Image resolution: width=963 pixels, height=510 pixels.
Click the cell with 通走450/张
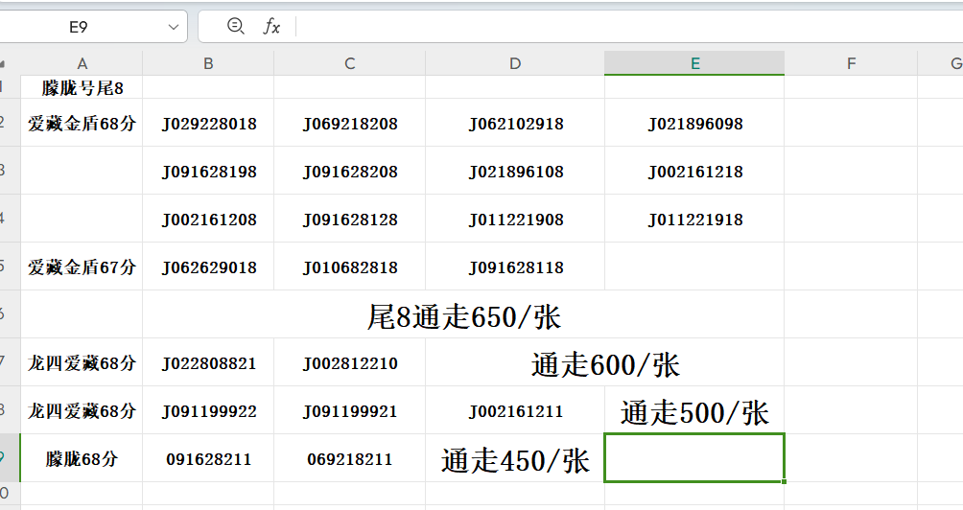[515, 460]
